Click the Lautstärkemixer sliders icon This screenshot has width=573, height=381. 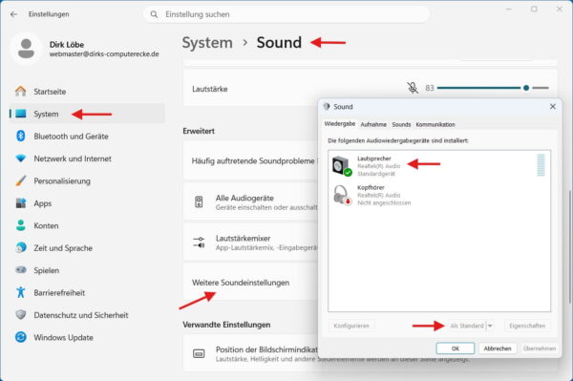pyautogui.click(x=199, y=243)
